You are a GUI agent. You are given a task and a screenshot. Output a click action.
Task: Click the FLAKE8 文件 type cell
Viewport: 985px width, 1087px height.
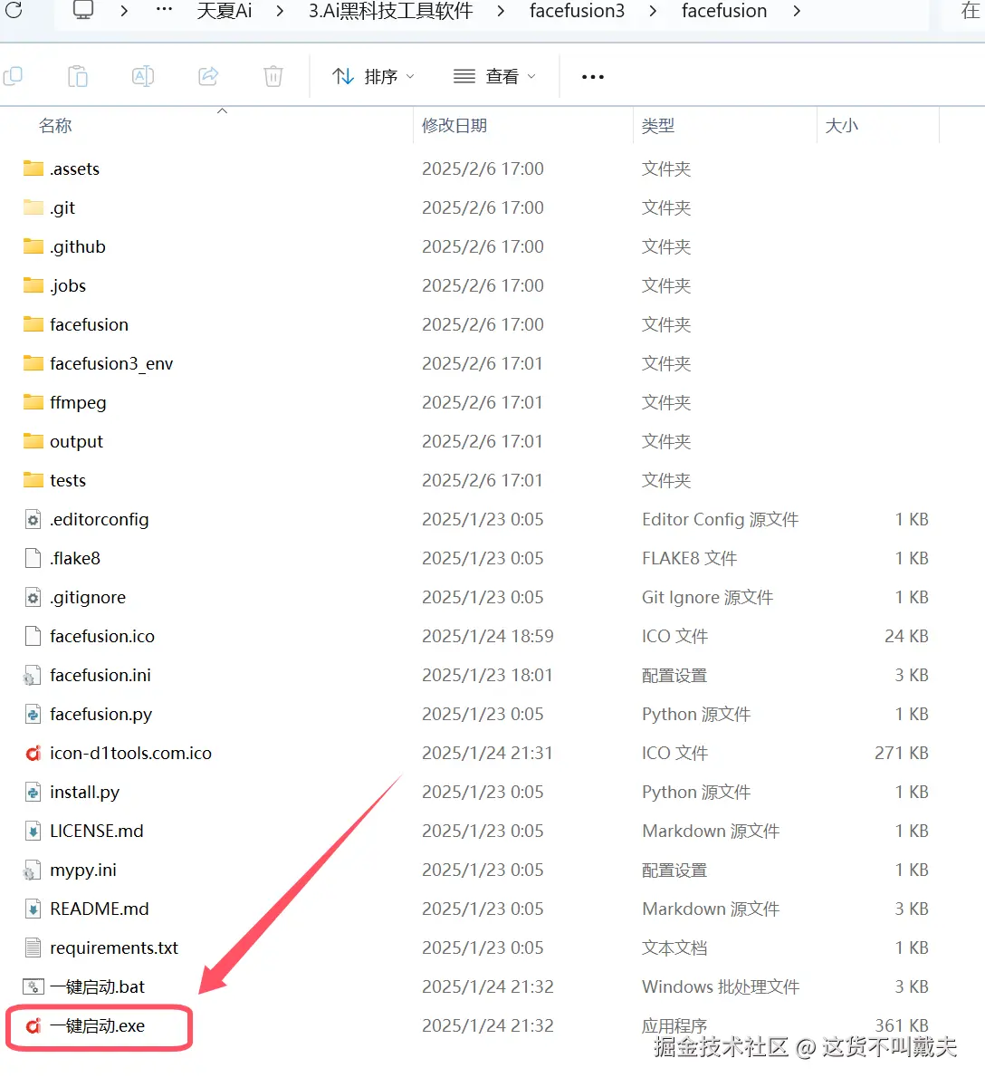(689, 558)
